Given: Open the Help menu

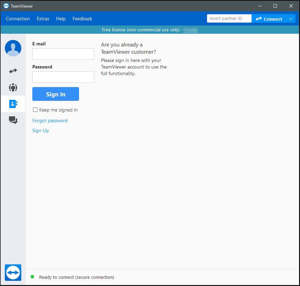Looking at the screenshot, I should pos(61,19).
